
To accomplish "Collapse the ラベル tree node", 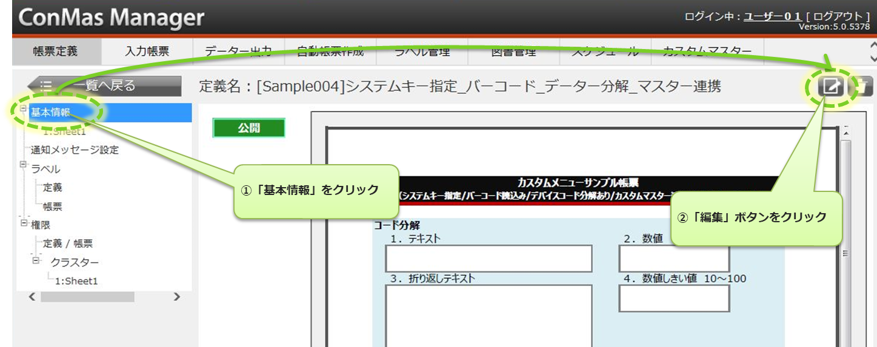I will pos(24,165).
